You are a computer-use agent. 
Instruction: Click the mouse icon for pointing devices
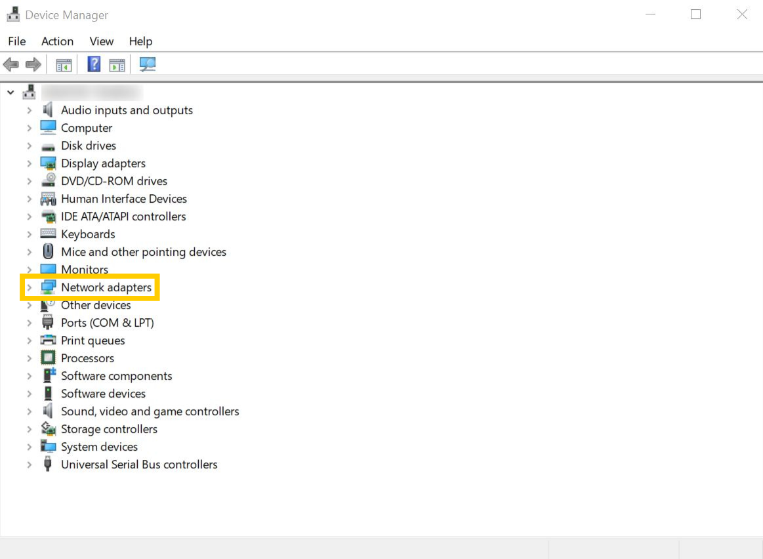48,251
